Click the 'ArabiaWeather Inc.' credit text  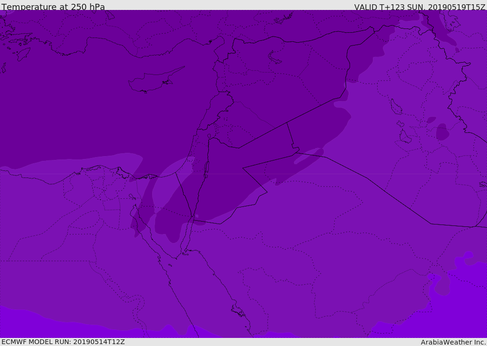click(x=453, y=342)
